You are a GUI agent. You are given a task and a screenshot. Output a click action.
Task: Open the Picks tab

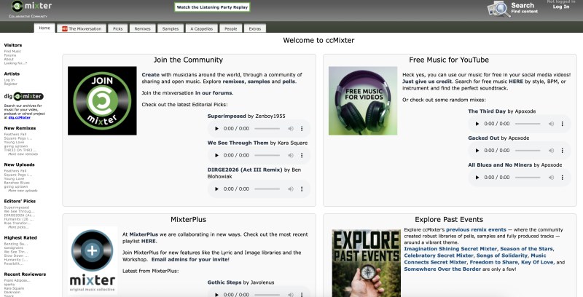(x=118, y=28)
